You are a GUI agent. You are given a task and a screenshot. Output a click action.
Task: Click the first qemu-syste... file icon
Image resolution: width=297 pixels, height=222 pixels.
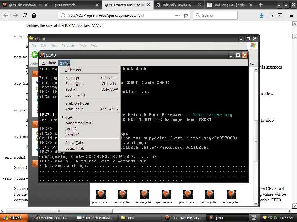(101, 197)
